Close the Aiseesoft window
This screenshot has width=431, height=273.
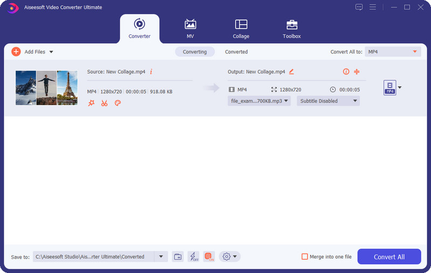[421, 7]
